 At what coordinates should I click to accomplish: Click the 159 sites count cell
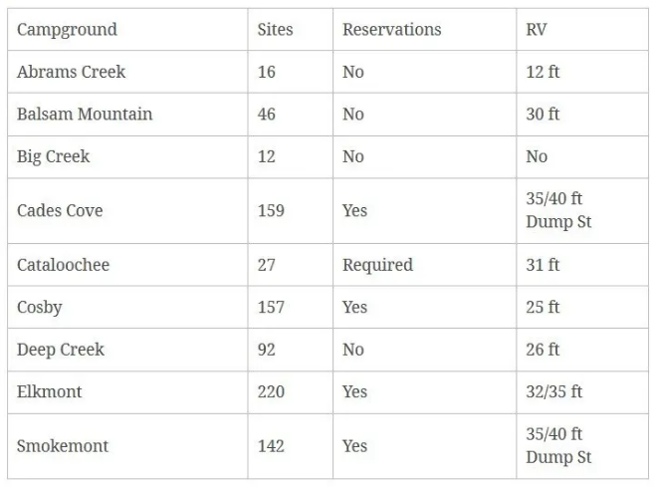coord(271,211)
